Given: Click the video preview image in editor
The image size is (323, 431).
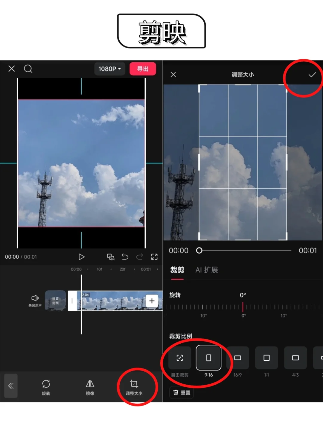Looking at the screenshot, I should [81, 163].
